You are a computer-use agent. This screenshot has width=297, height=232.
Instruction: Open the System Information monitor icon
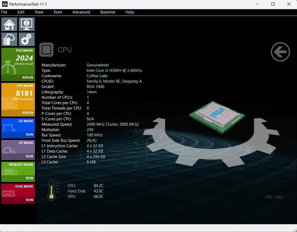tap(27, 24)
